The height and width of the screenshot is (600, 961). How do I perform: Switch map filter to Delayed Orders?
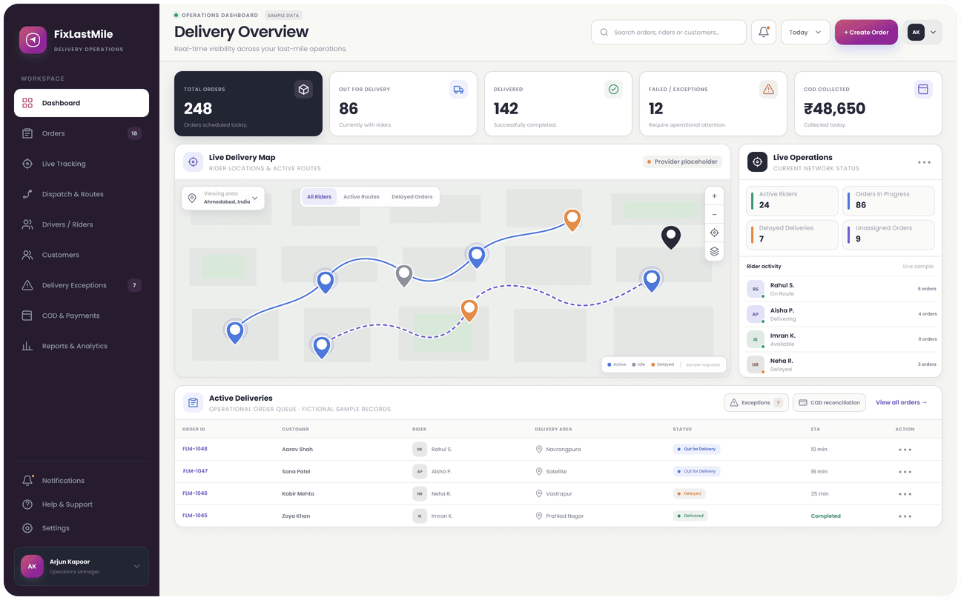click(x=412, y=197)
